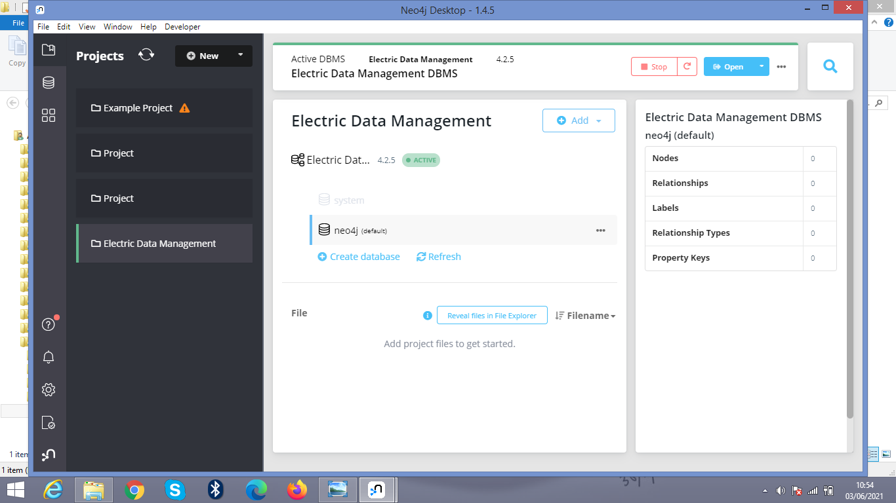The height and width of the screenshot is (503, 896).
Task: Open the Filename sort dropdown
Action: point(585,316)
